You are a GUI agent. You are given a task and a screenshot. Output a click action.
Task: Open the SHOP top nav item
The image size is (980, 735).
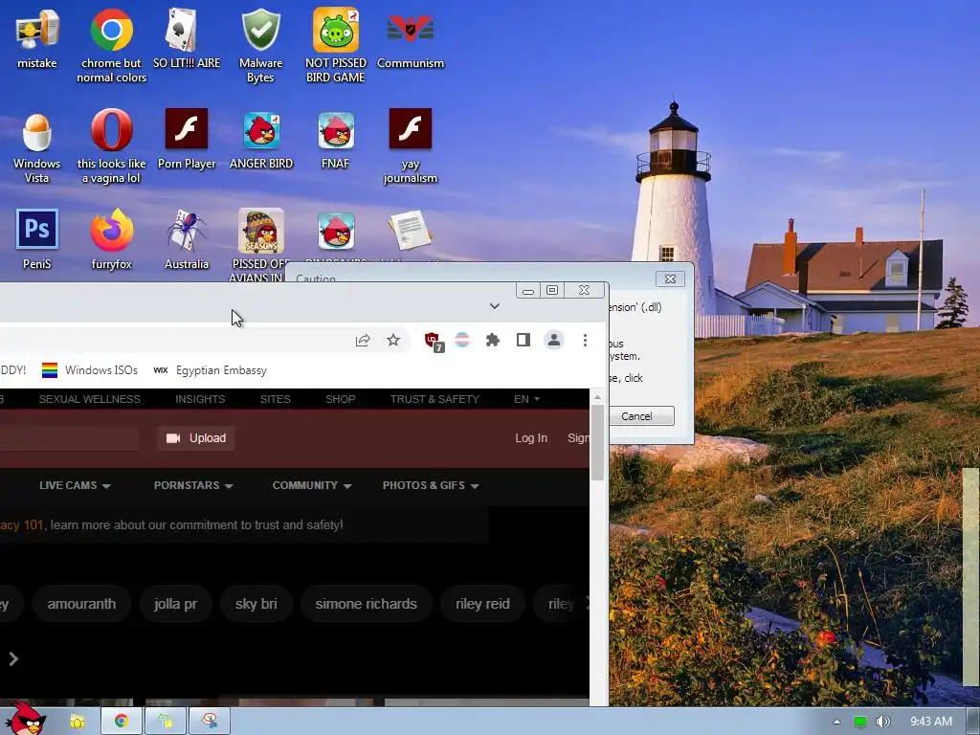coord(340,399)
